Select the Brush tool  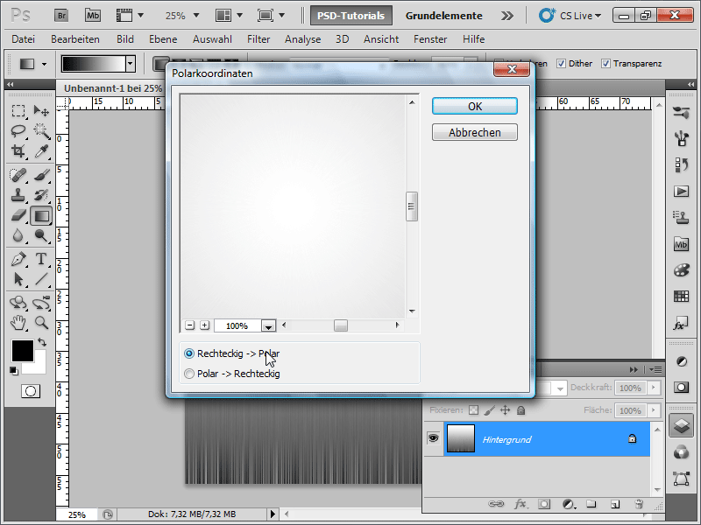41,175
